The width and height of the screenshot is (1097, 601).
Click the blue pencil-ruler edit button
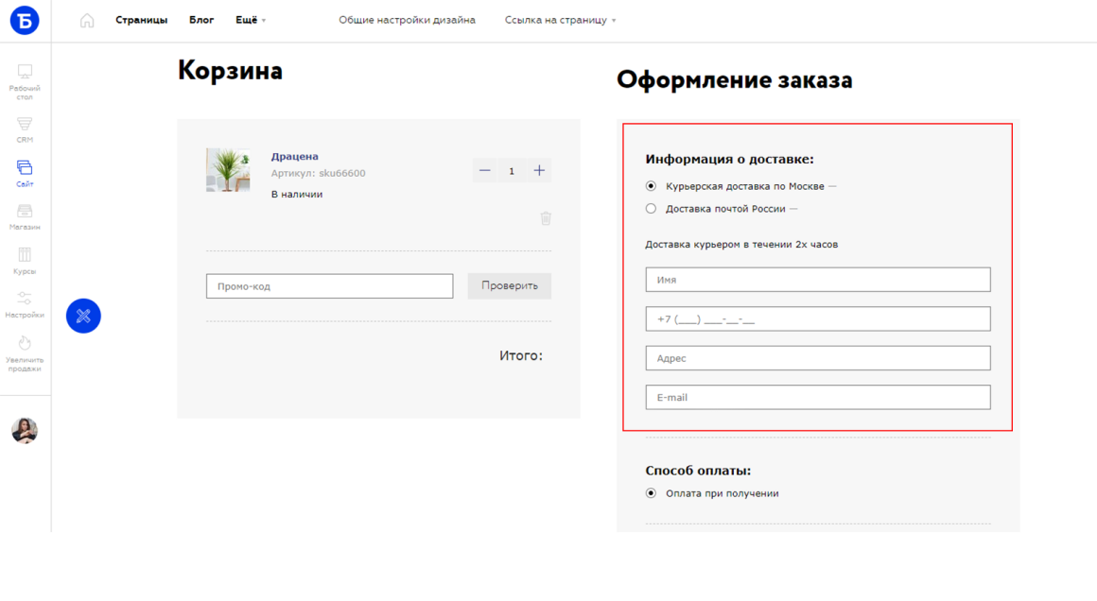[x=83, y=316]
